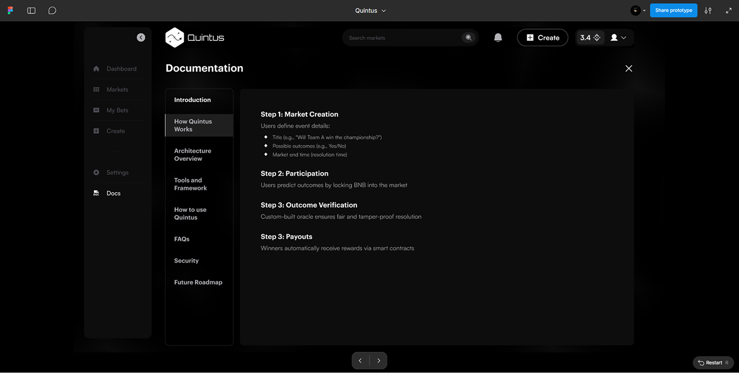This screenshot has height=373, width=739.
Task: Click the Step 3: Payouts heading
Action: point(286,237)
